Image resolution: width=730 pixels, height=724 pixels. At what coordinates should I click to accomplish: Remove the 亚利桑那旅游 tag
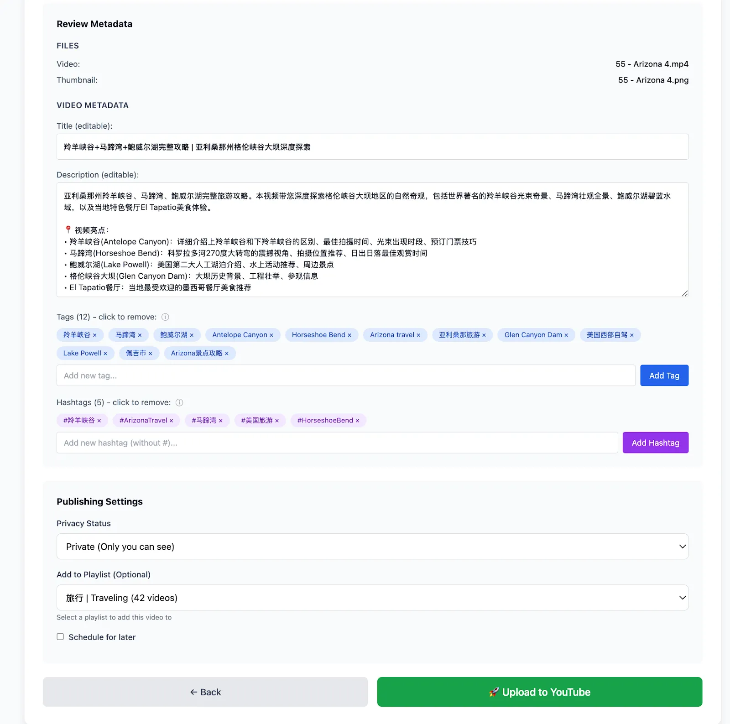point(463,335)
